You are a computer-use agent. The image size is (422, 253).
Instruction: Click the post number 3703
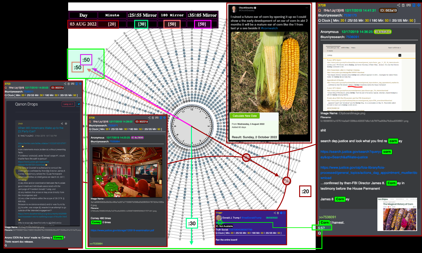(7, 84)
